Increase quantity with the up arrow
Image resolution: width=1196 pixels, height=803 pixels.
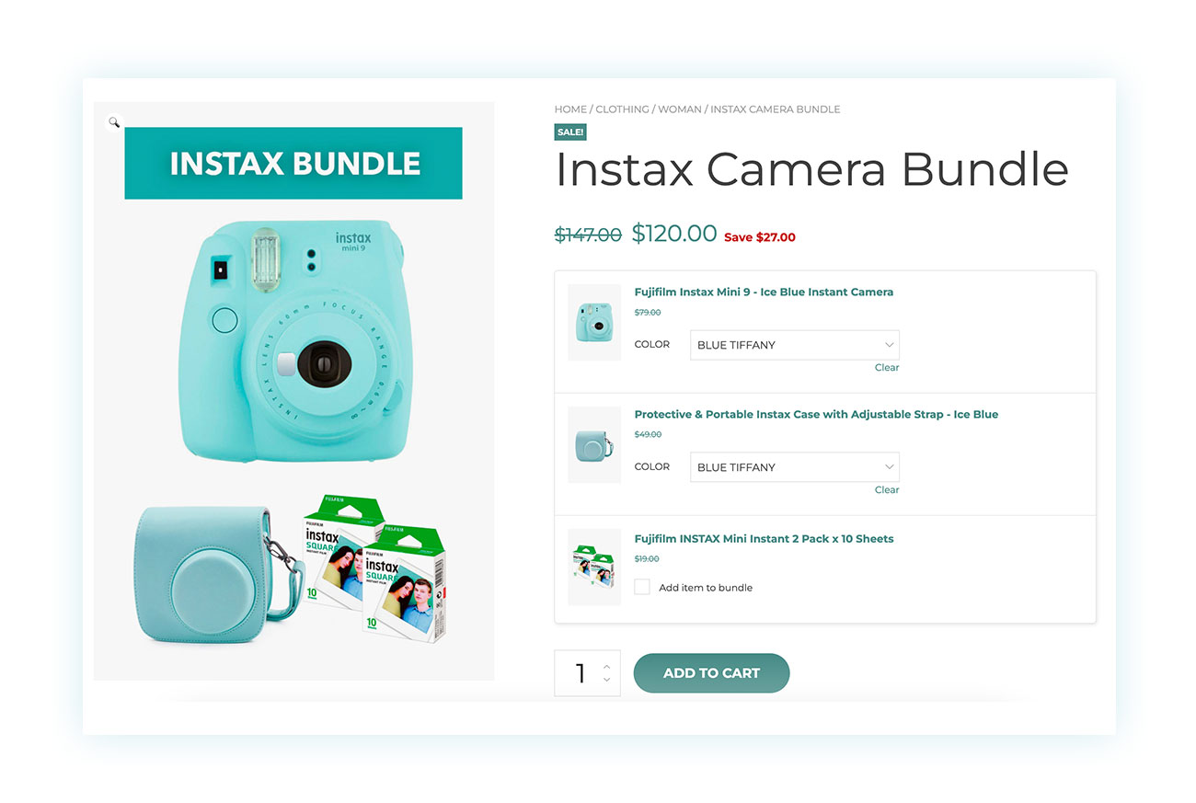pos(606,666)
